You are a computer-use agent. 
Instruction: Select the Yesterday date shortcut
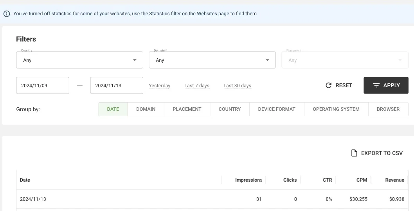[160, 86]
